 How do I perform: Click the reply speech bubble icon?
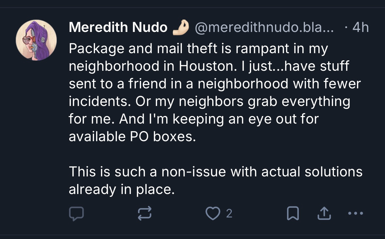[x=76, y=214]
